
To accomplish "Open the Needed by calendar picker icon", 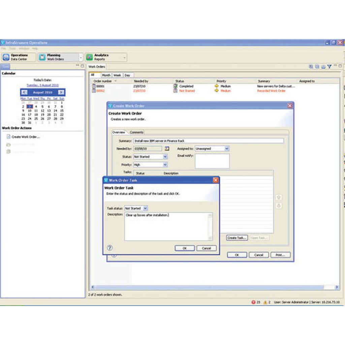I will point(167,149).
